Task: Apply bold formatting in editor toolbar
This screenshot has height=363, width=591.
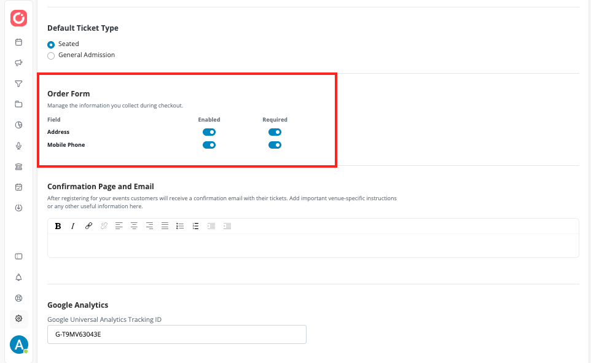Action: [x=58, y=226]
